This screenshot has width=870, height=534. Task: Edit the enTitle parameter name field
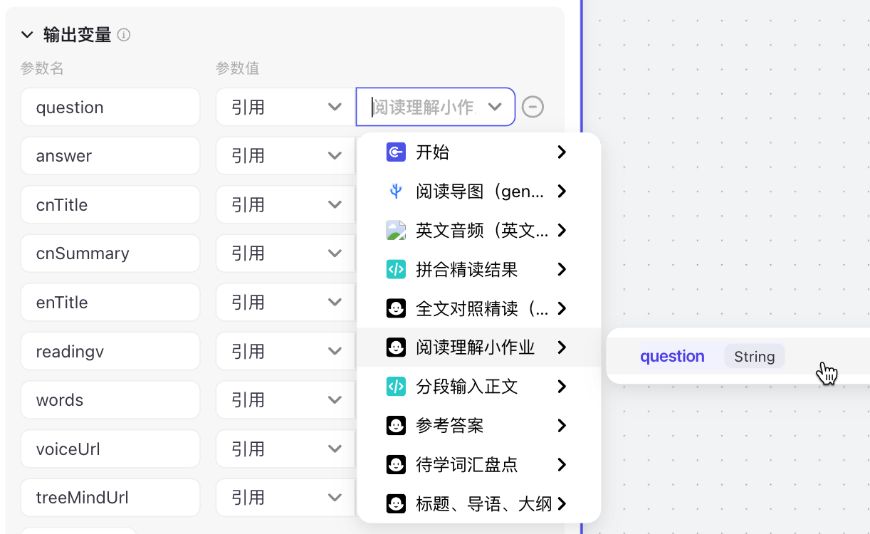pos(110,302)
